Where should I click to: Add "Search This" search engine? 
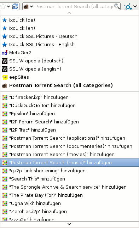click(69, 179)
